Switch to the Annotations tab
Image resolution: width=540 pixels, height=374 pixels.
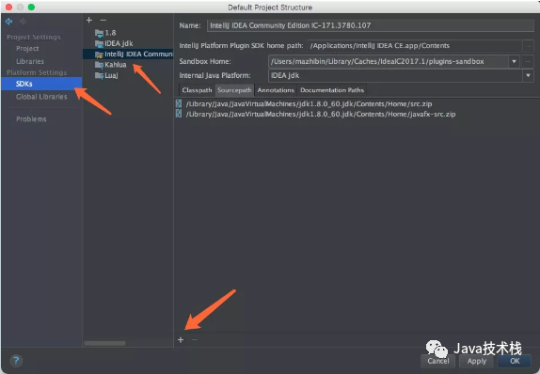click(276, 90)
